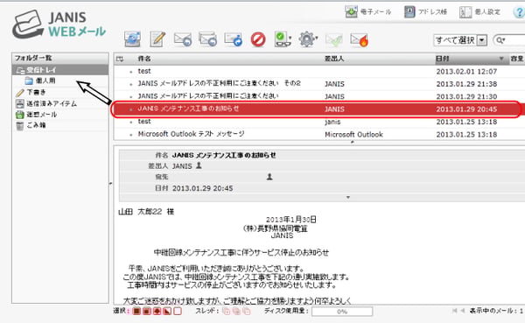The width and height of the screenshot is (525, 323).
Task: Click the ディスク使用量 0% usage bar
Action: 342,312
